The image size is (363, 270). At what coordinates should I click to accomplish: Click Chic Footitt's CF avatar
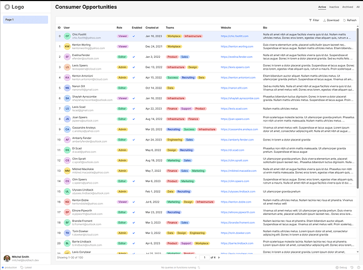[68, 36]
